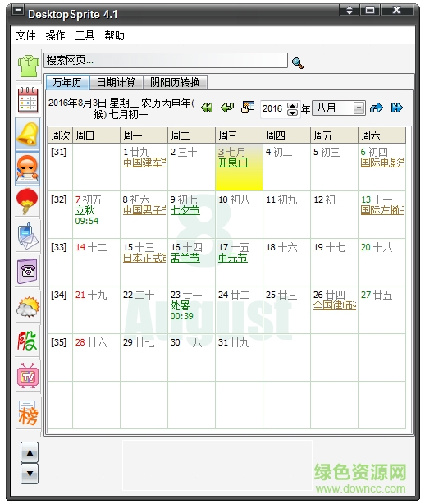Image resolution: width=425 pixels, height=504 pixels.
Task: Open the 开鬼门 link on August 3
Action: pos(233,163)
